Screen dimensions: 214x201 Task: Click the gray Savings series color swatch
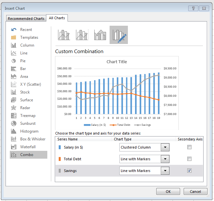pyautogui.click(x=60, y=171)
